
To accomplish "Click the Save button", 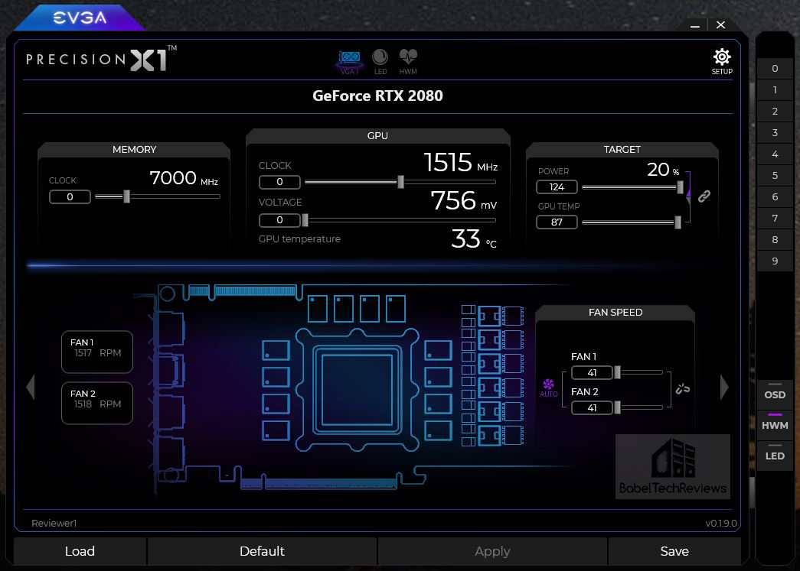I will [x=674, y=551].
